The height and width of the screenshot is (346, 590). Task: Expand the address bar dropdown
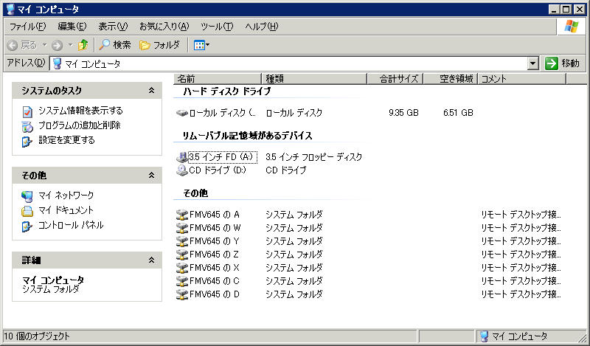(x=532, y=63)
